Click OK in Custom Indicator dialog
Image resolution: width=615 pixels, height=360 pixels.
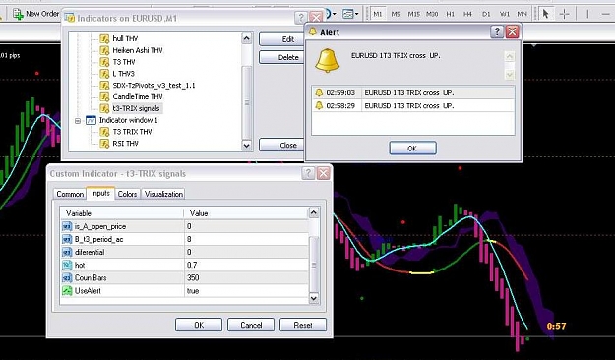(x=199, y=325)
